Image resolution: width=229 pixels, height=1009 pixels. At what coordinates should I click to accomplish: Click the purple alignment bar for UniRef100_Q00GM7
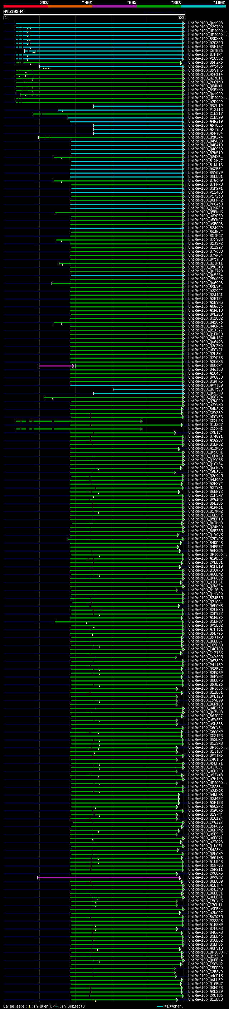[x=109, y=878]
